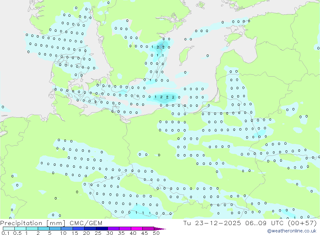Click the '(00+57)' forecast offset text
This screenshot has height=235, width=320.
pos(302,223)
